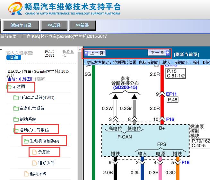Image resolution: width=210 pixels, height=180 pixels.
Task: Open previous page with 上一页 button
Action: (95, 53)
